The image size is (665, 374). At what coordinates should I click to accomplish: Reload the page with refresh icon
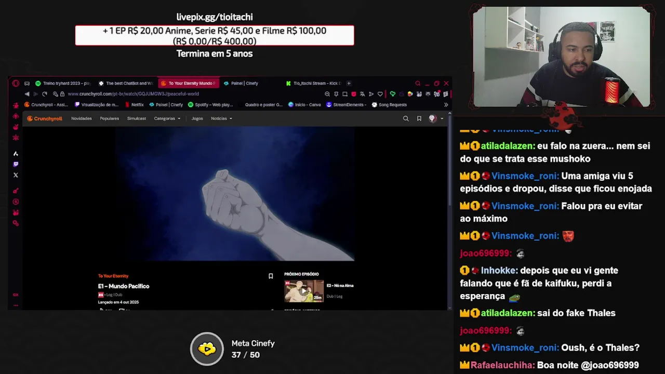point(44,94)
